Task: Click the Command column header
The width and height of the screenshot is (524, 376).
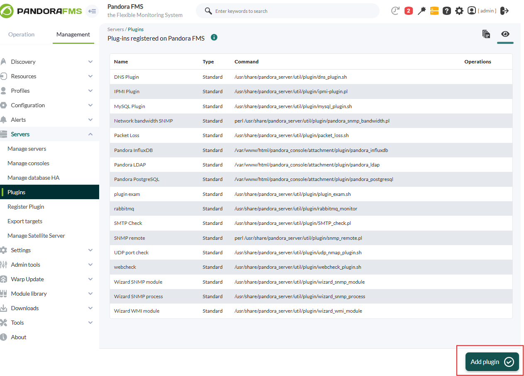Action: (x=246, y=62)
